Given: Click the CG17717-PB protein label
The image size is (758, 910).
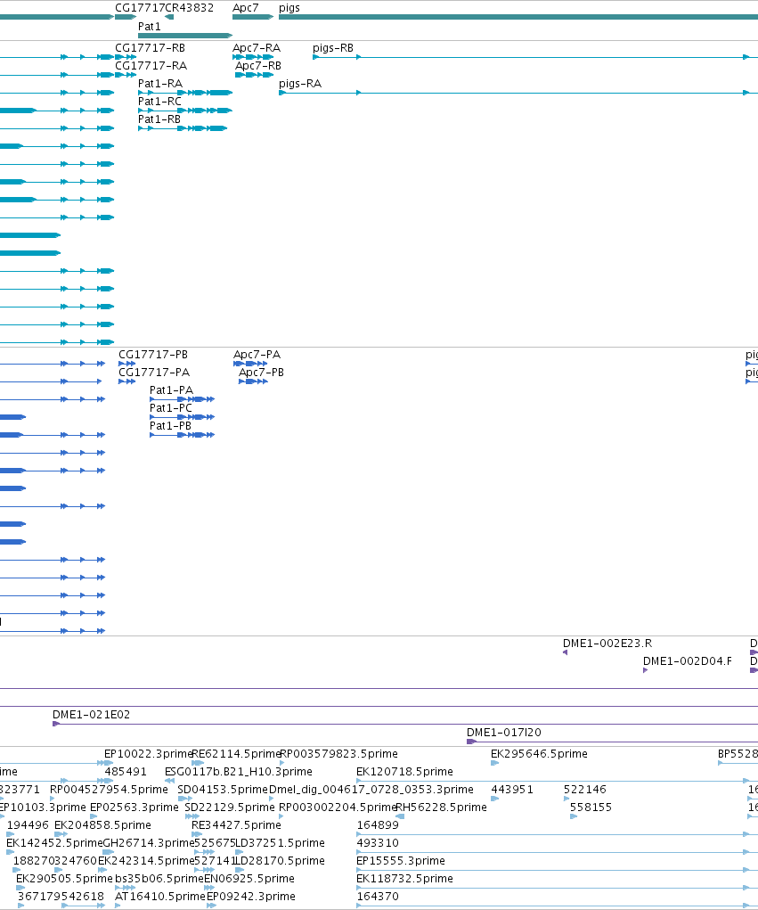Looking at the screenshot, I should 153,355.
